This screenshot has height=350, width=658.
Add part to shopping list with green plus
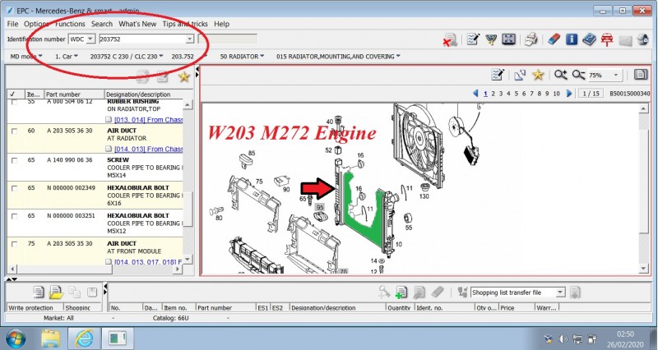pyautogui.click(x=401, y=292)
